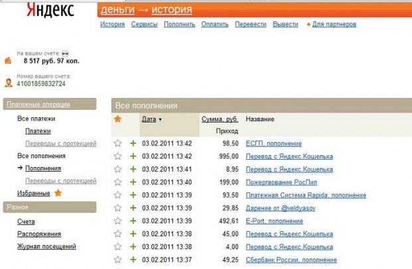The width and height of the screenshot is (412, 269).
Task: Star the ЕСГП пополнение 98,50 row
Action: (118, 143)
